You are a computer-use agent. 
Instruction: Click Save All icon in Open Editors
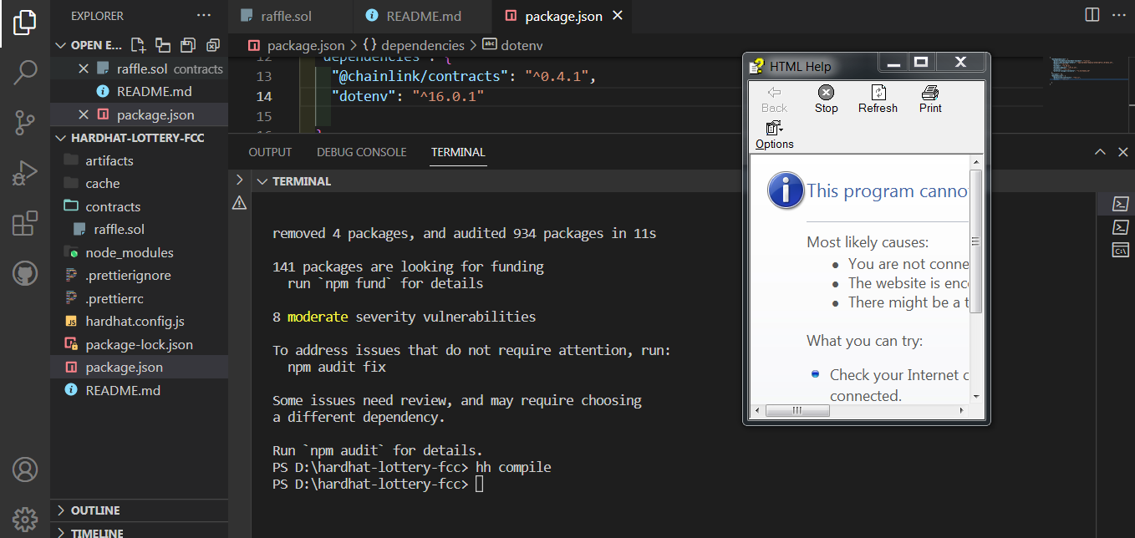pyautogui.click(x=188, y=45)
